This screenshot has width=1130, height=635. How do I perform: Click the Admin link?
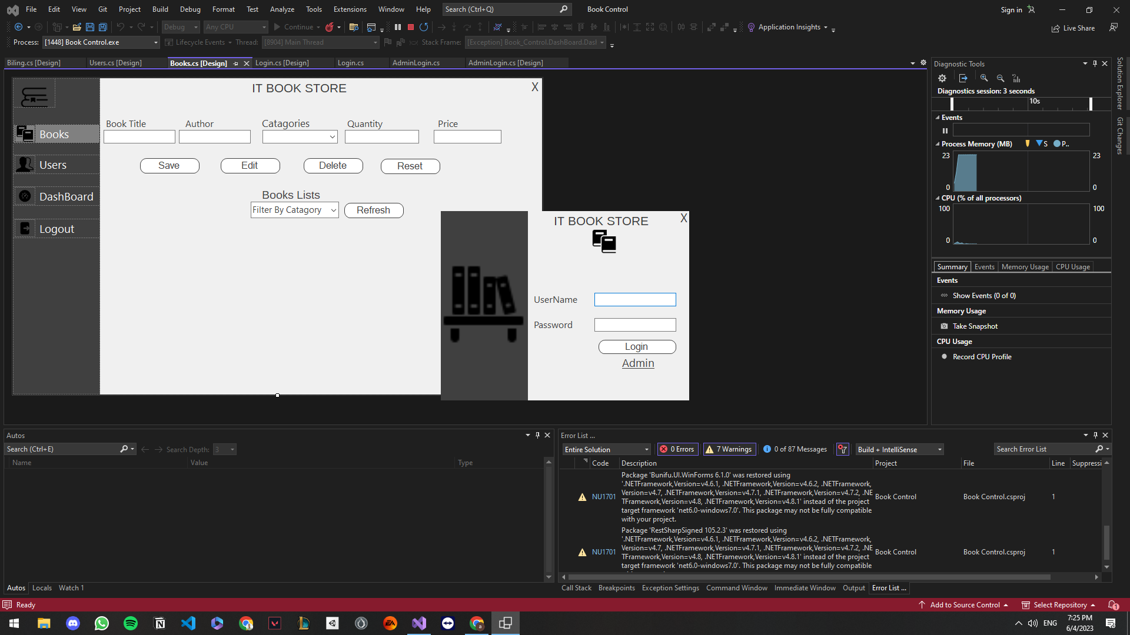638,363
